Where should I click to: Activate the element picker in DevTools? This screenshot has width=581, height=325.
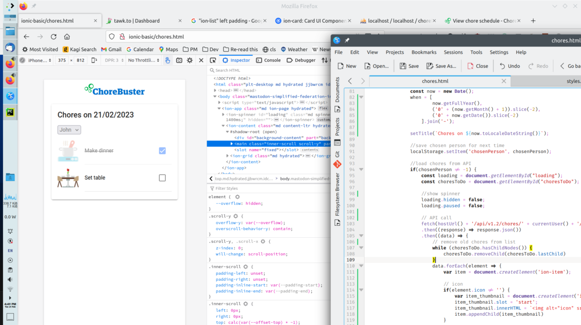(213, 60)
